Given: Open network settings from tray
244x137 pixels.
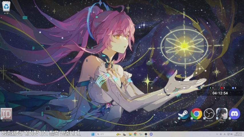Looking at the screenshot, I should [228, 134].
